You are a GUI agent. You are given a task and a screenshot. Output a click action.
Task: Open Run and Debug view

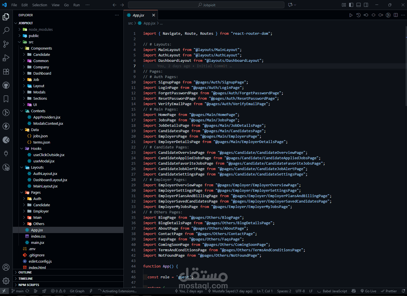pyautogui.click(x=6, y=58)
